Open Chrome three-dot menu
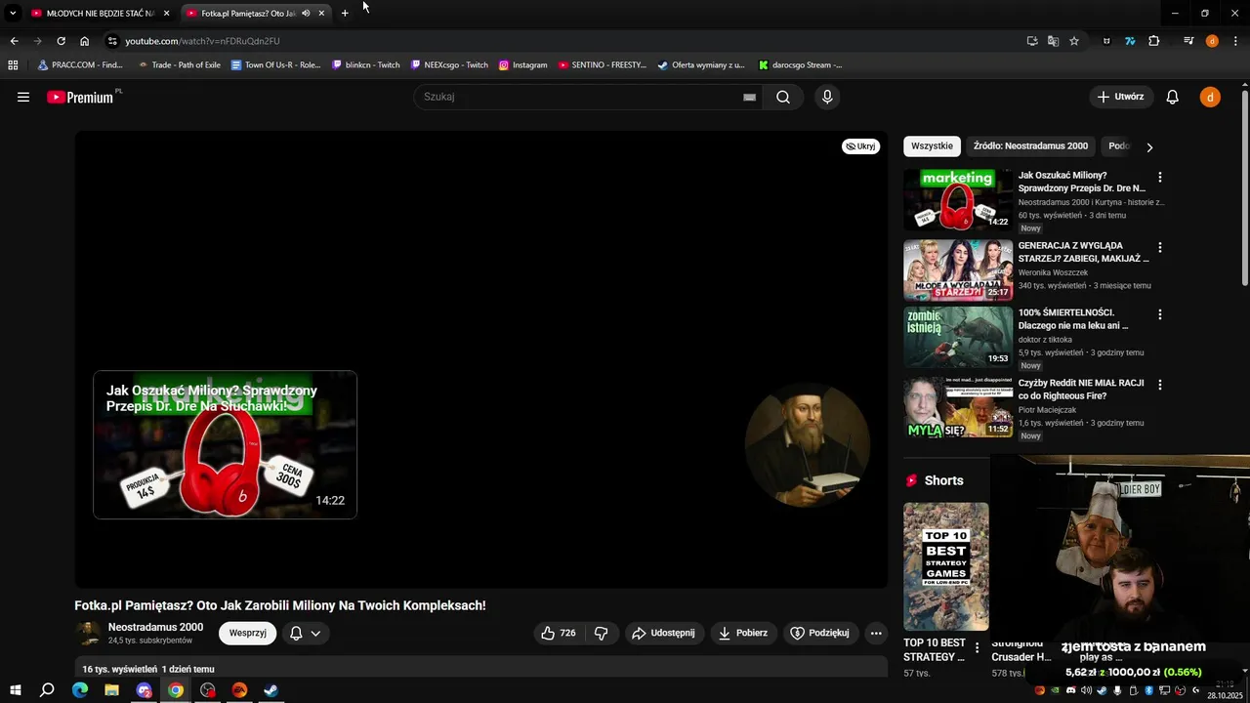This screenshot has width=1250, height=703. pos(1235,41)
